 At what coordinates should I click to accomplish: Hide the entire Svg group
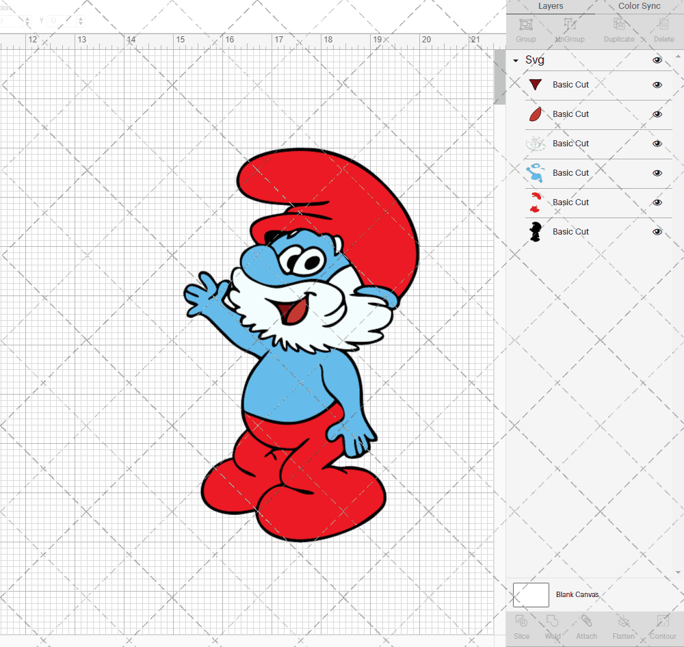(657, 60)
